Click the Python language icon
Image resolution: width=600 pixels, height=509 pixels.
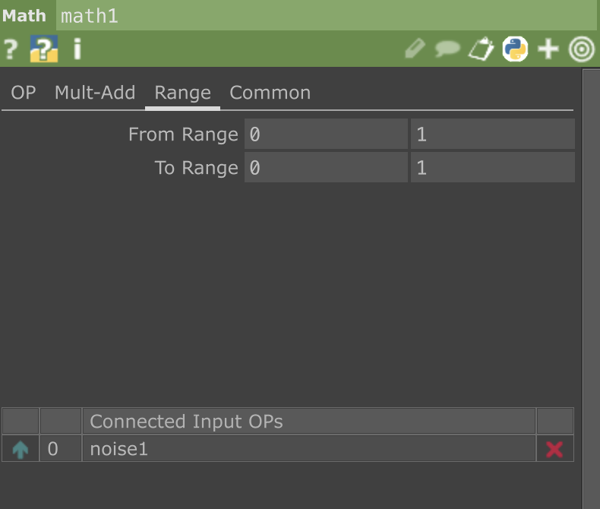click(x=515, y=50)
